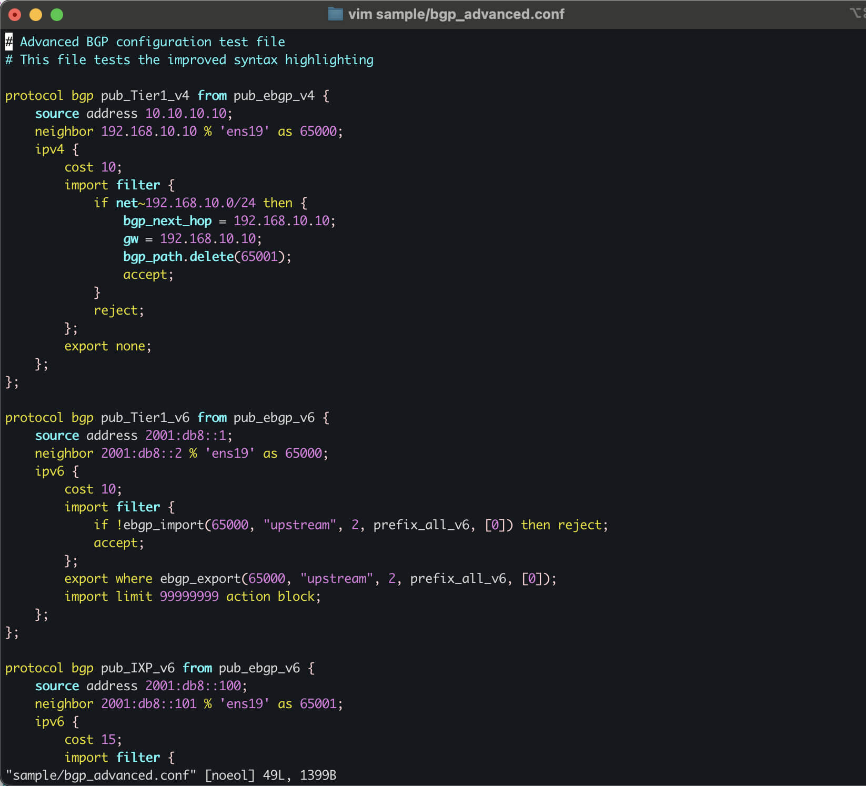Viewport: 866px width, 786px height.
Task: Click the green zoom window button
Action: point(57,15)
